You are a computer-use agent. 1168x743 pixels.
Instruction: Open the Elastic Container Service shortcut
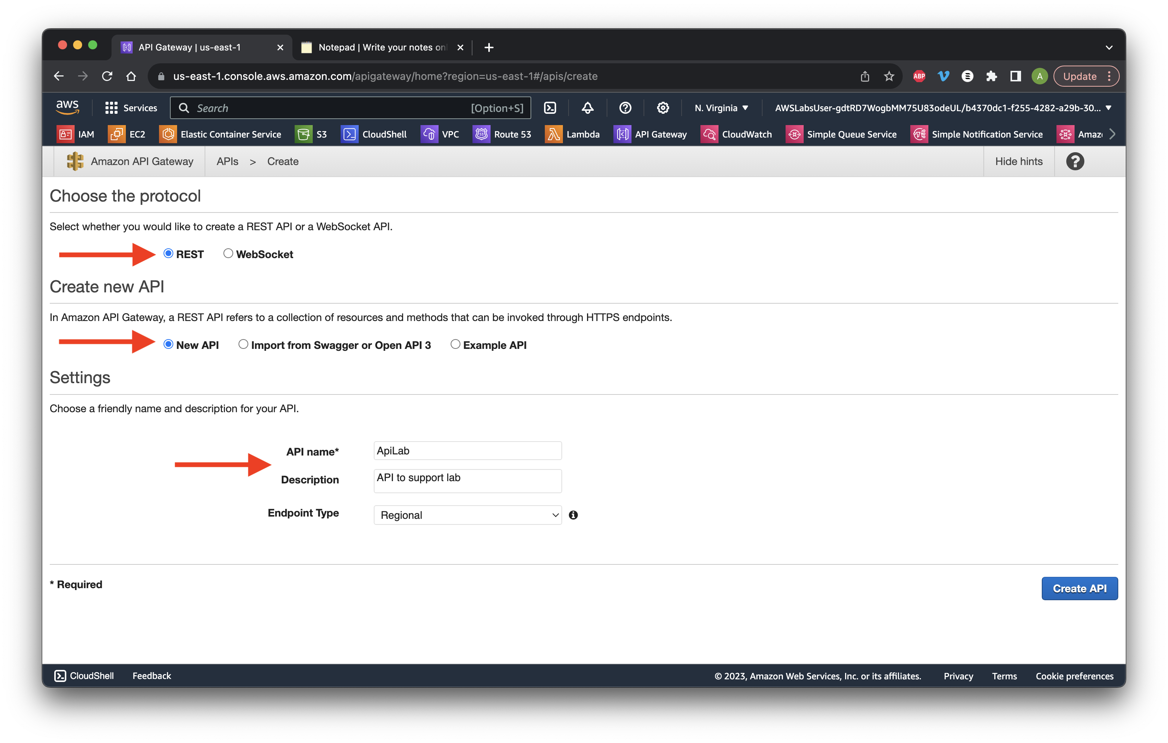[220, 135]
